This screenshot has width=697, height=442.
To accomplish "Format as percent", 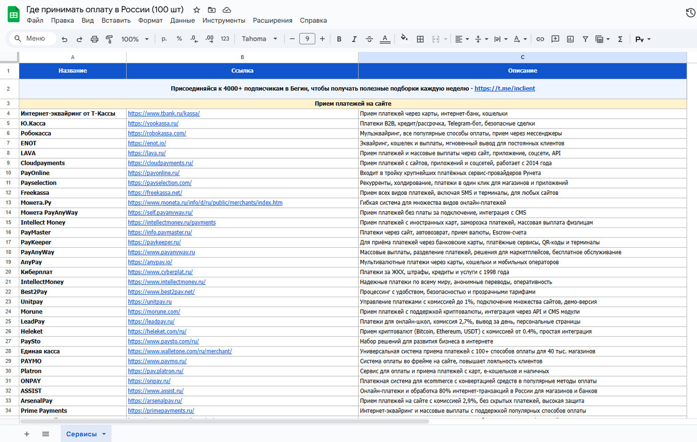I will tap(179, 39).
